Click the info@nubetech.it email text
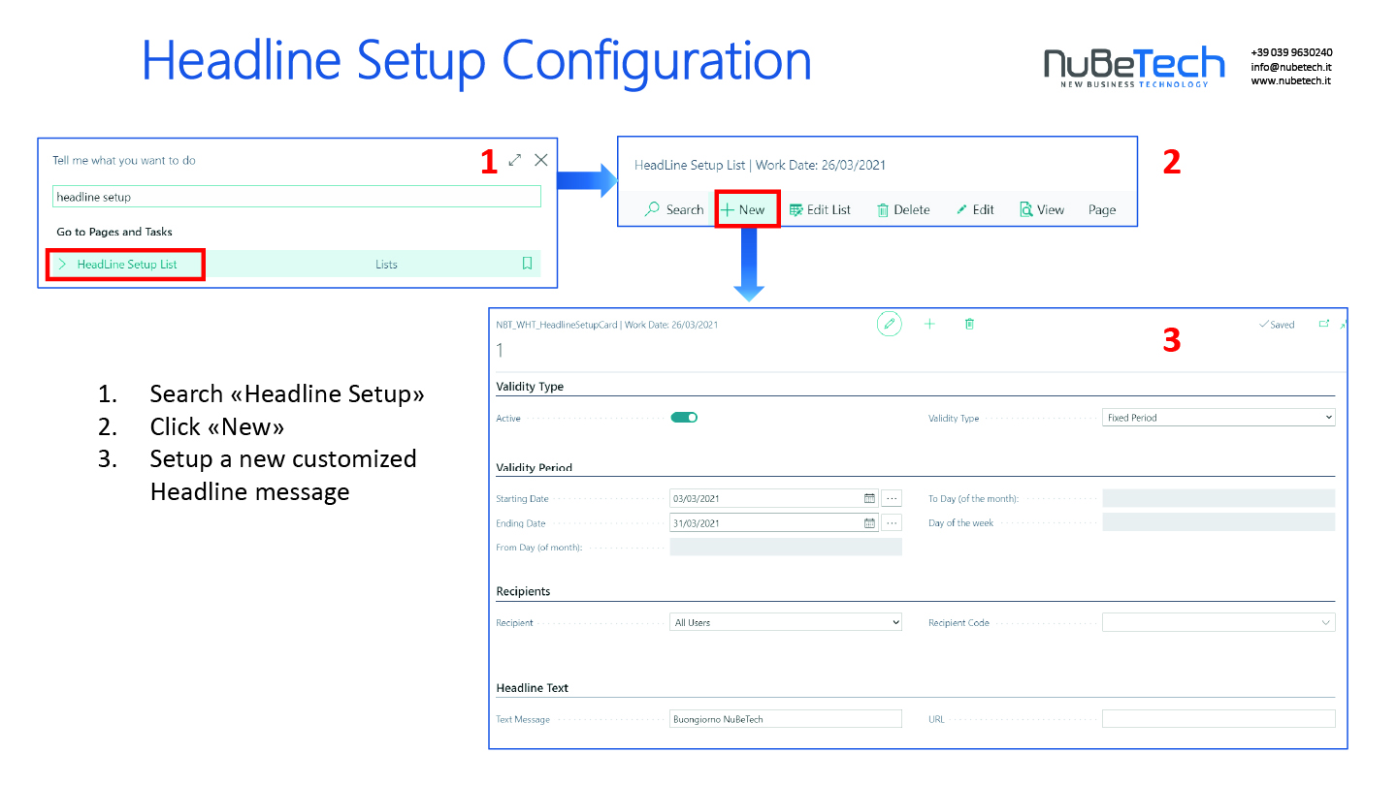Image resolution: width=1397 pixels, height=785 pixels. point(1290,67)
